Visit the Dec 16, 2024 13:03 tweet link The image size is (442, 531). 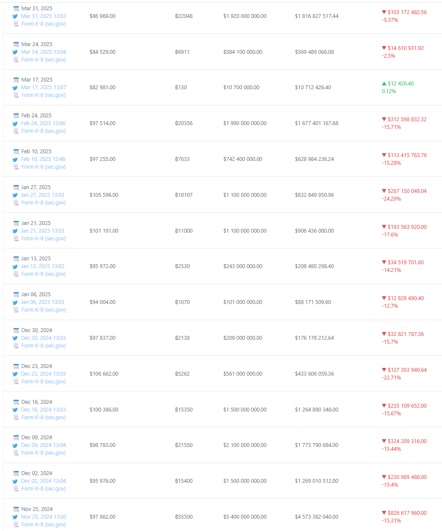[x=43, y=410]
